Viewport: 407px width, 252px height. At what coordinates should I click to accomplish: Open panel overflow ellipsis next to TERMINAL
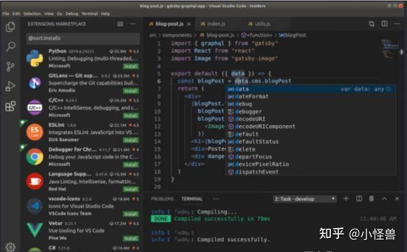pyautogui.click(x=216, y=199)
